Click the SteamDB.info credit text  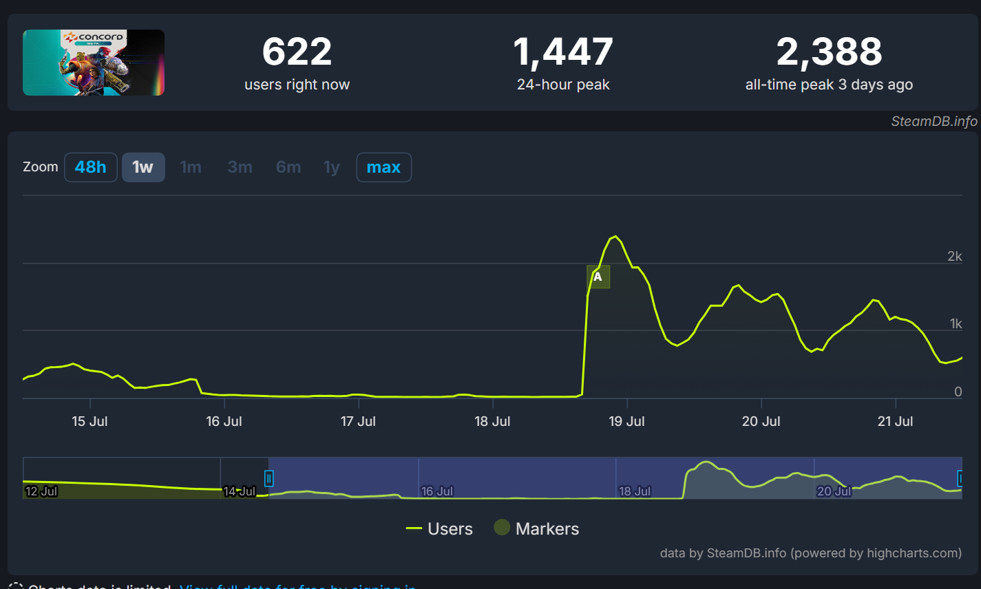(x=934, y=121)
